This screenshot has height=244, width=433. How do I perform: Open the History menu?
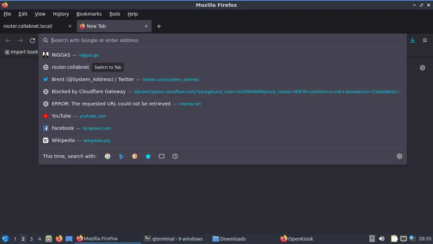pos(61,14)
